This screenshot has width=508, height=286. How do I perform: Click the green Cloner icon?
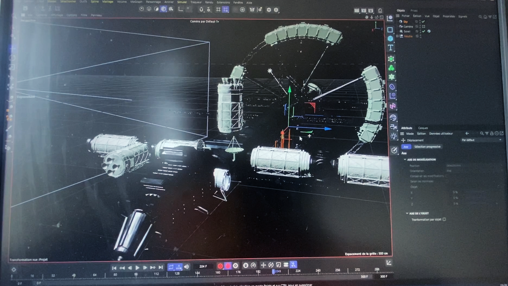[391, 68]
